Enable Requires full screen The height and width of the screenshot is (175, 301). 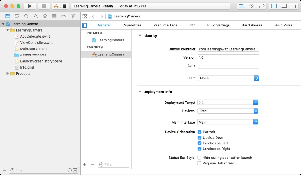[199, 163]
